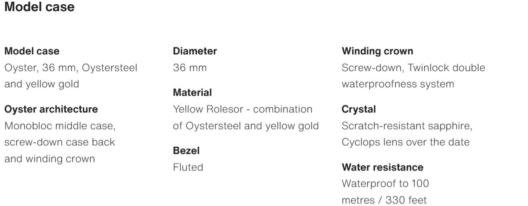Image resolution: width=528 pixels, height=206 pixels.
Task: Click the "Diameter" label
Action: pyautogui.click(x=195, y=51)
